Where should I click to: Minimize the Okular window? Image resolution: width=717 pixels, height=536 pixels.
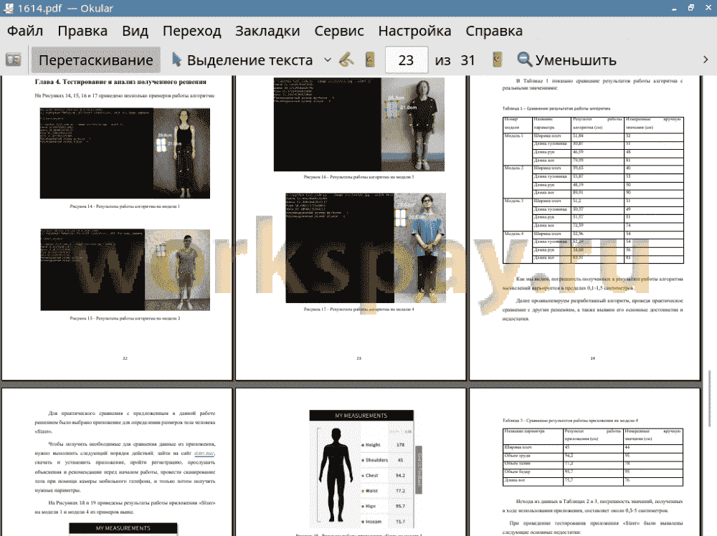pos(674,8)
